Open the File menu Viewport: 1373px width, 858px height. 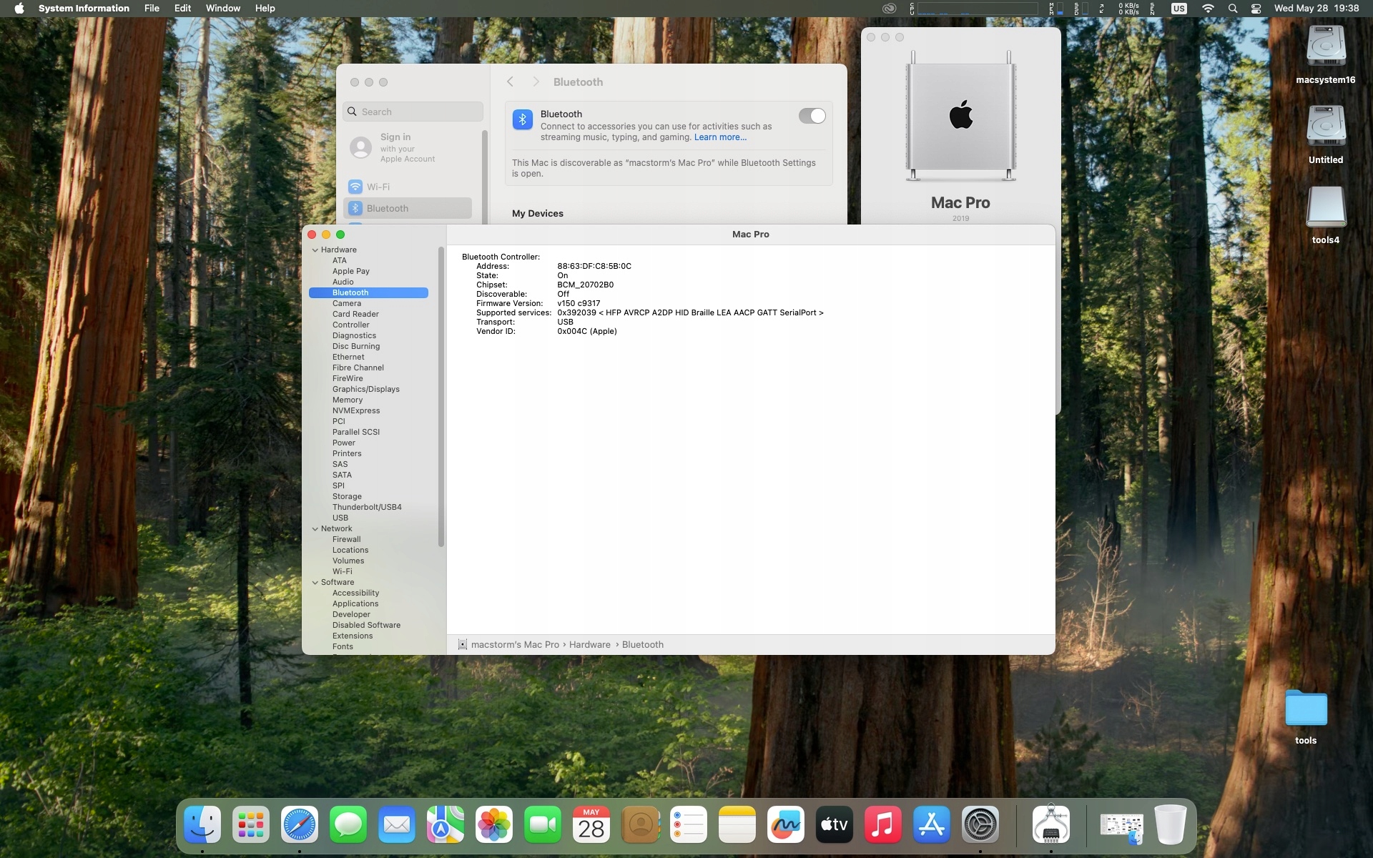(152, 9)
